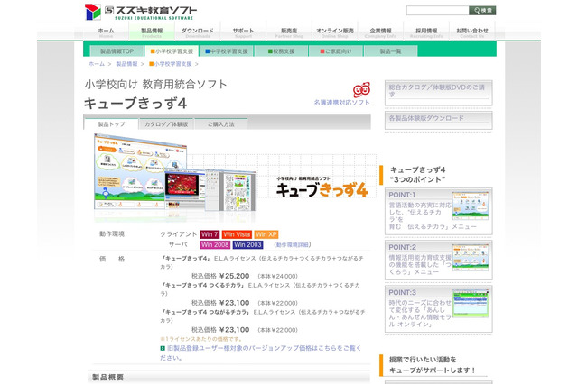Open the 販売店 navigation menu
The height and width of the screenshot is (384, 578).
[289, 32]
